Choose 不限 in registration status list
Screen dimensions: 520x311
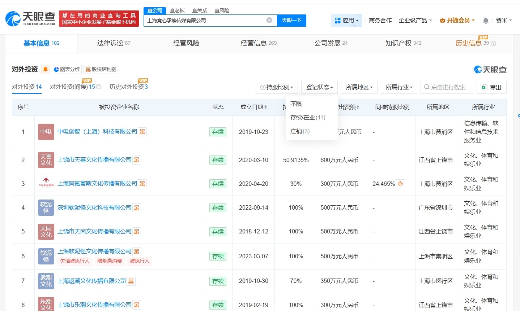[x=296, y=104]
